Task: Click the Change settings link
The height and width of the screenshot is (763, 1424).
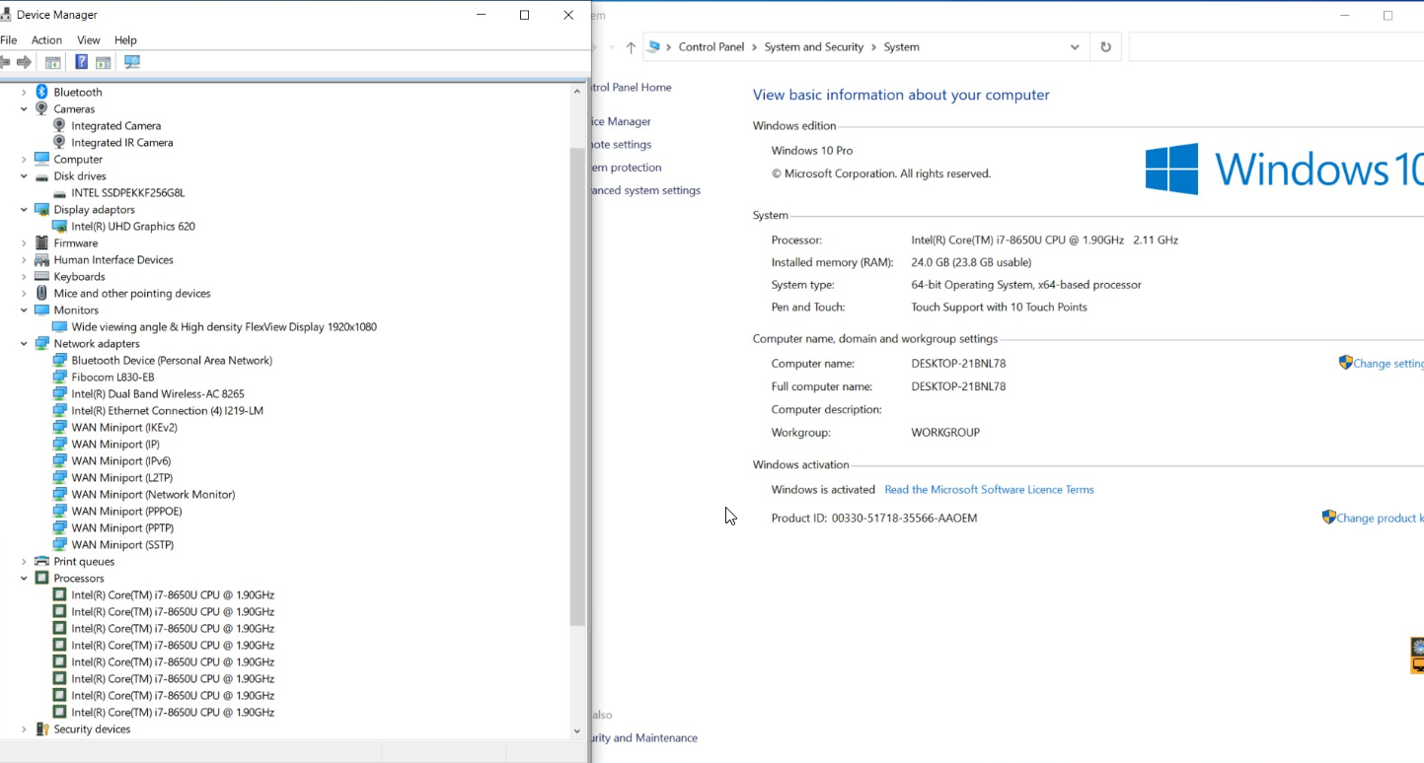Action: [x=1388, y=363]
